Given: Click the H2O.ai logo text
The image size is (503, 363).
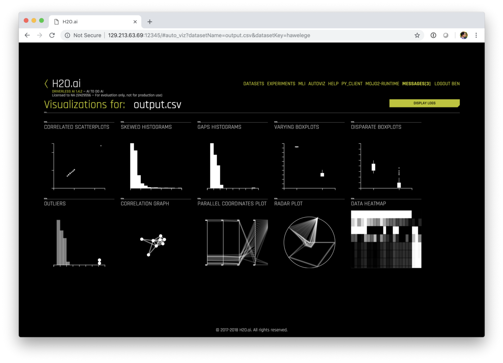Looking at the screenshot, I should click(66, 83).
